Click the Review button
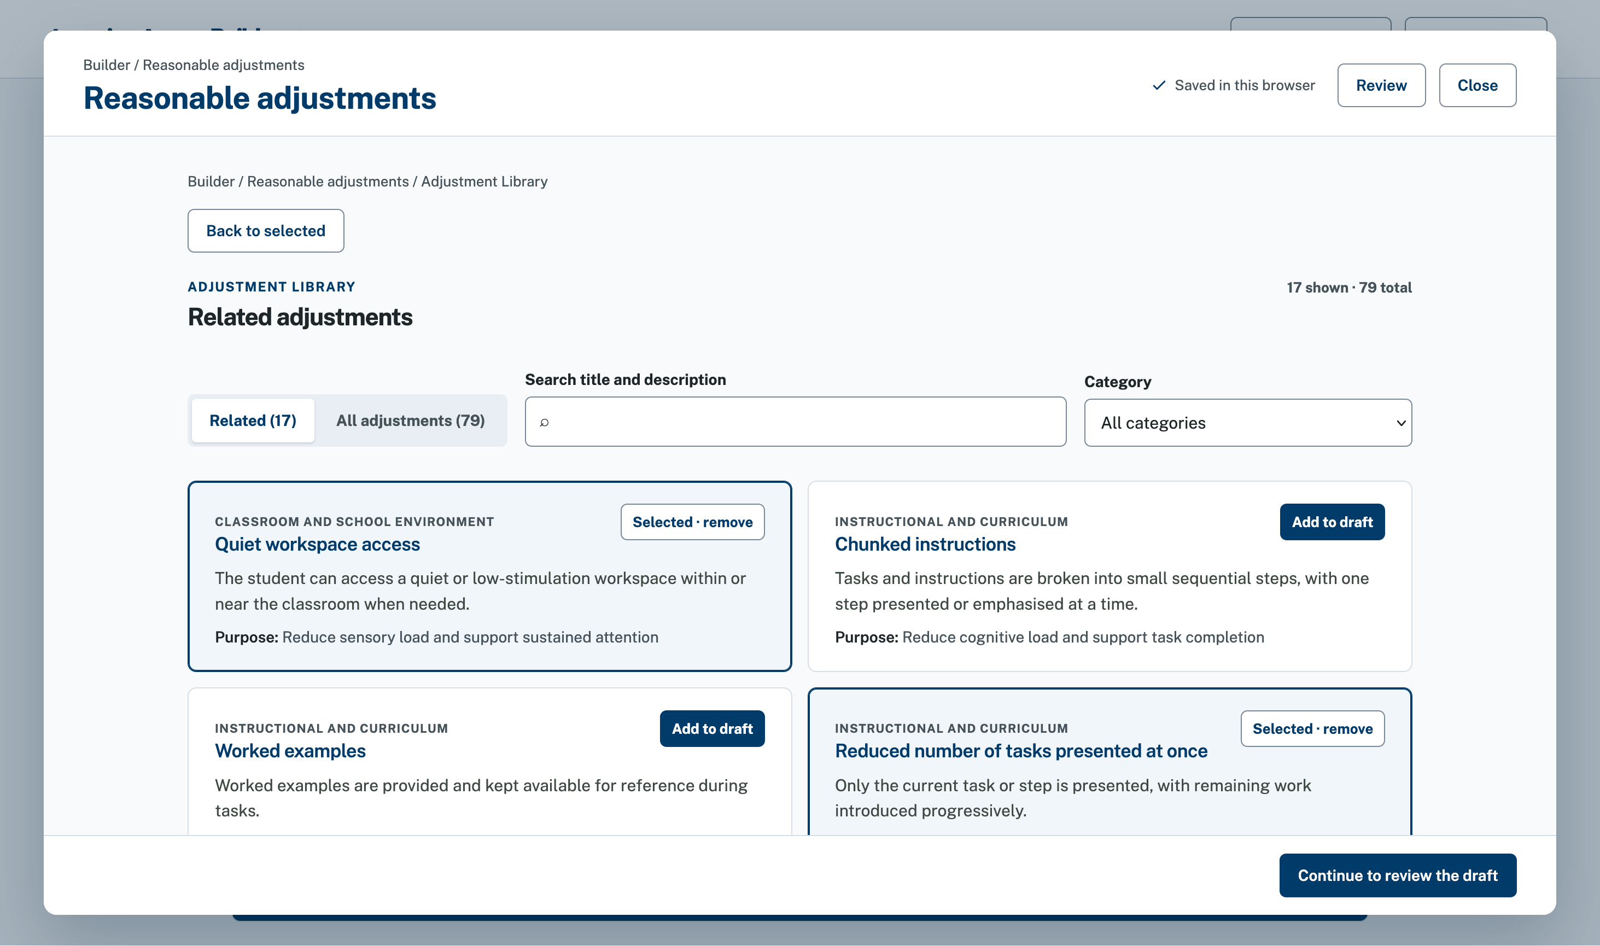1600x946 pixels. (x=1381, y=85)
